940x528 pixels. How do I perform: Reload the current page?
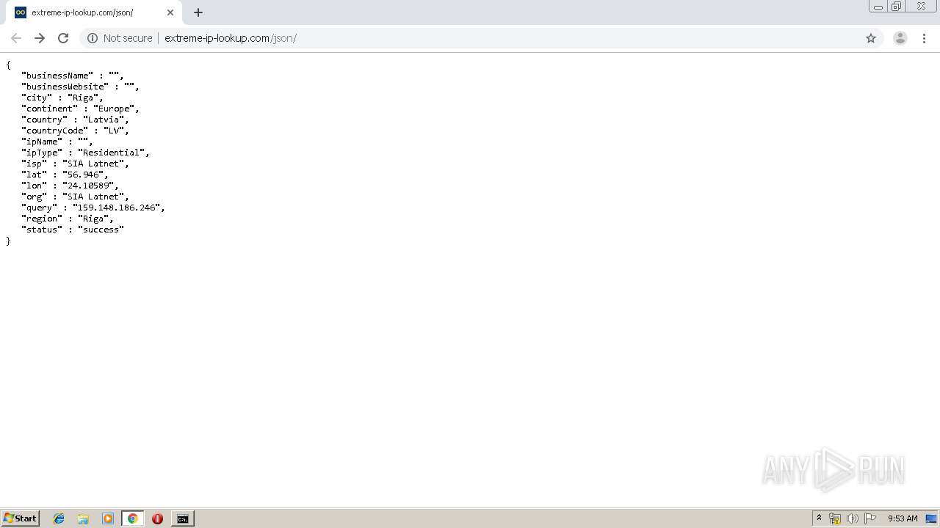tap(63, 38)
